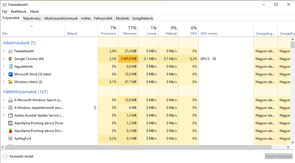Click the ApMsgFwd process icon
The height and width of the screenshot is (163, 295).
[x=10, y=139]
